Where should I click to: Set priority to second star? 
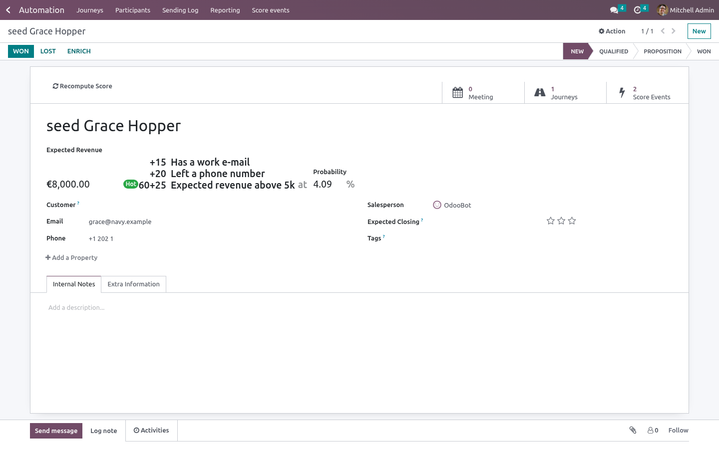click(x=561, y=221)
